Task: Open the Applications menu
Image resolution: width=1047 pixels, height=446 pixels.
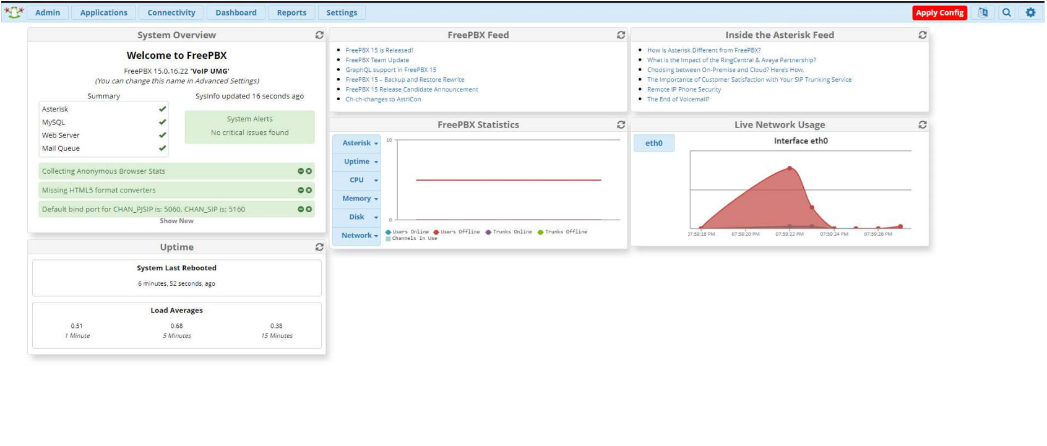Action: point(103,12)
